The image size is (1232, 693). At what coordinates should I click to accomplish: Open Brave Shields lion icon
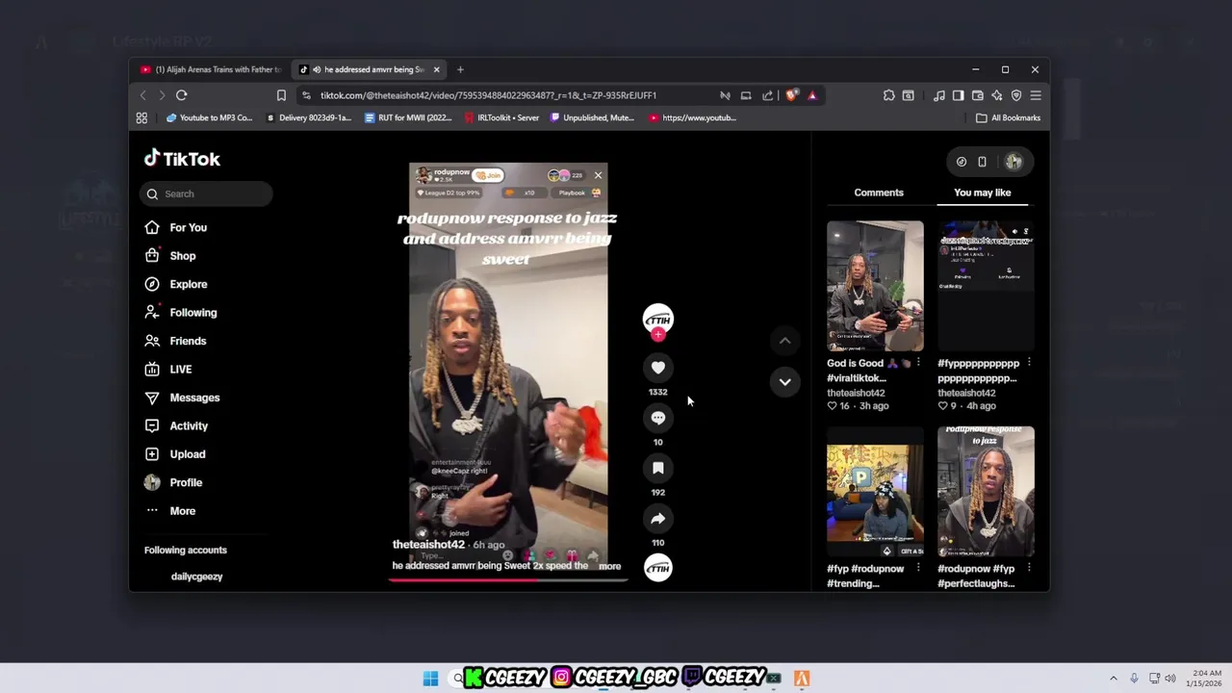tap(791, 95)
